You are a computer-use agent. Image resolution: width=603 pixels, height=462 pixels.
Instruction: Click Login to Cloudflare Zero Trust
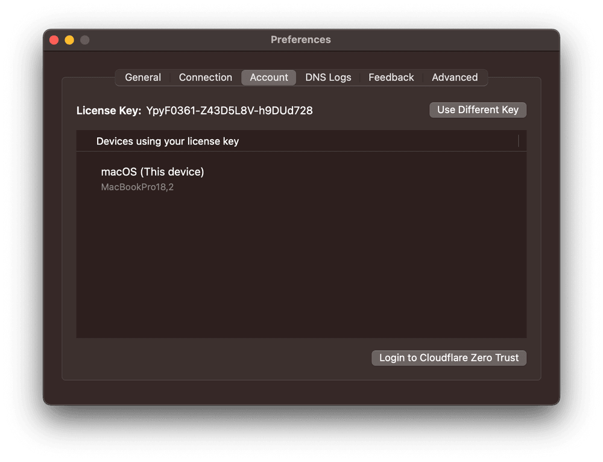(x=449, y=357)
